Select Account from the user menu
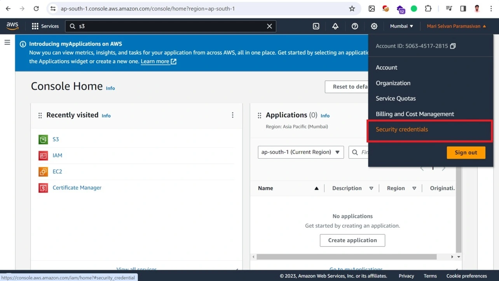The width and height of the screenshot is (499, 281). pyautogui.click(x=386, y=68)
